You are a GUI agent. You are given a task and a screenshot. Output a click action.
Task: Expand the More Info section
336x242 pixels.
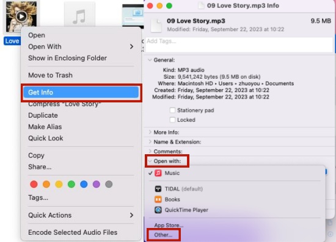(x=150, y=132)
